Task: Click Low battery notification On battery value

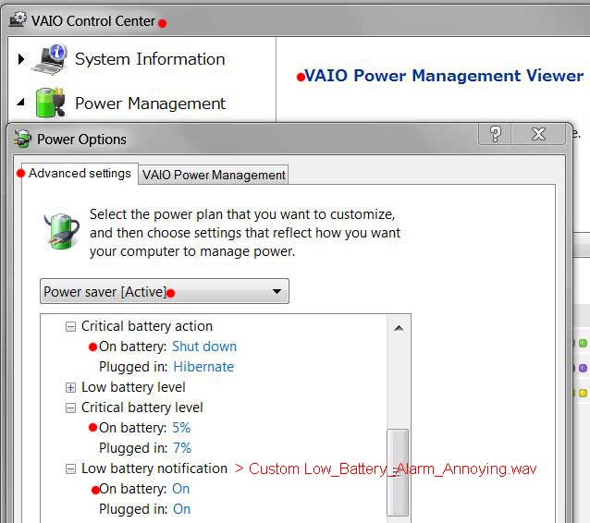Action: (181, 489)
